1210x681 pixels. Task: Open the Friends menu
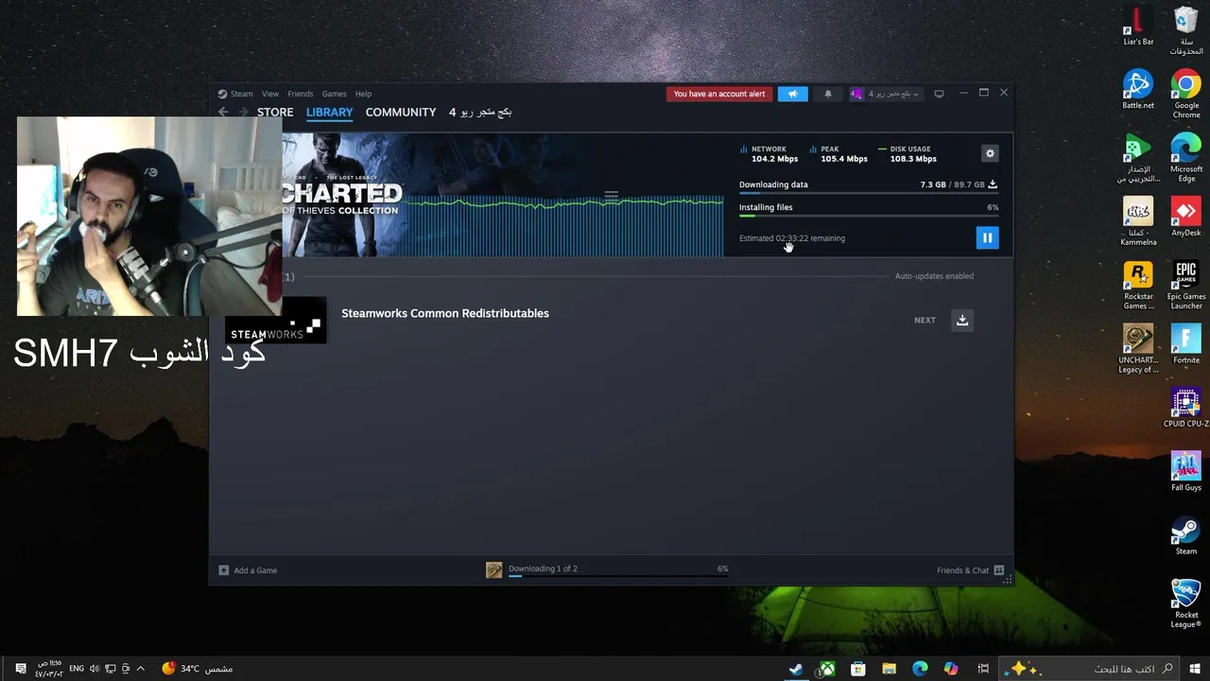click(x=301, y=94)
